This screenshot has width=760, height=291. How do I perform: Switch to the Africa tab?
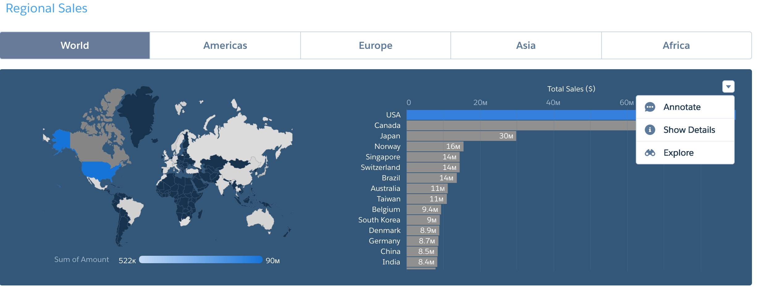(x=676, y=45)
